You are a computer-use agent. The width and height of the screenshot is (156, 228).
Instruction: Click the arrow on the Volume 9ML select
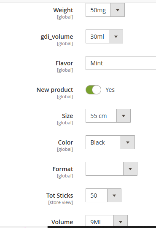click(x=121, y=222)
